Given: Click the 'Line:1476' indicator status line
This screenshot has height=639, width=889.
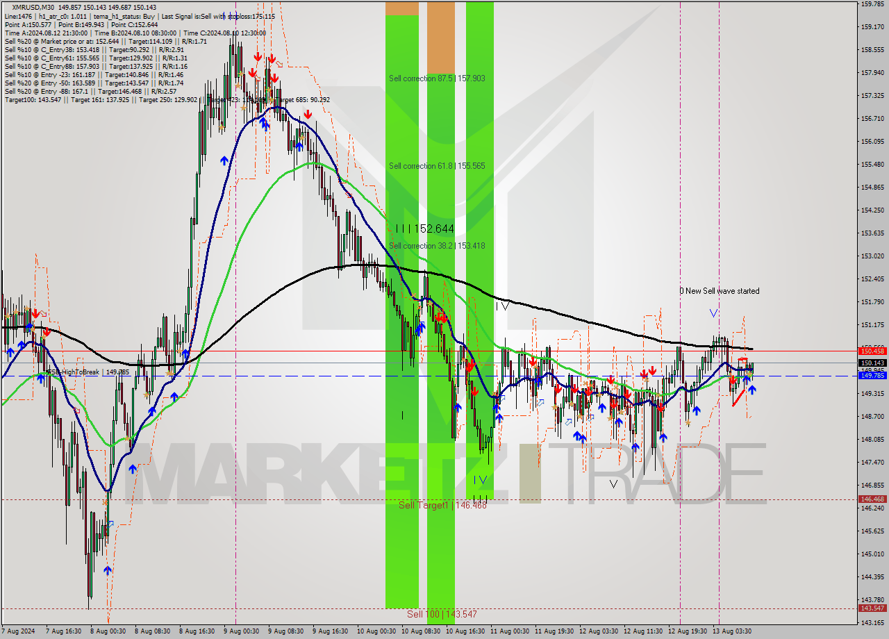Looking at the screenshot, I should click(140, 16).
